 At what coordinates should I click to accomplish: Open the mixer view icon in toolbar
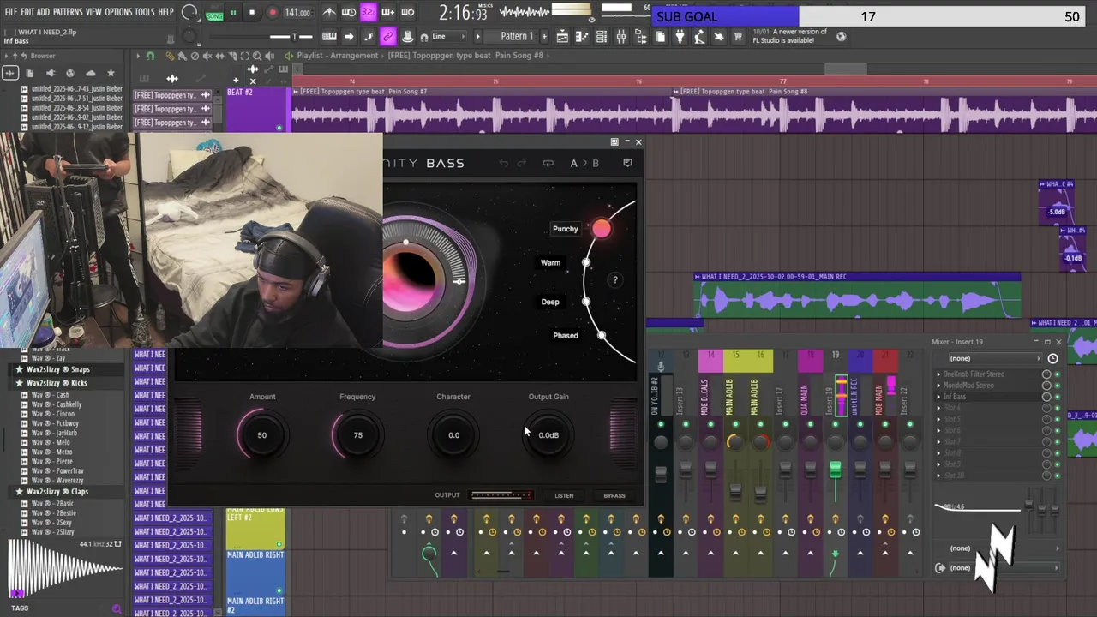tap(621, 37)
